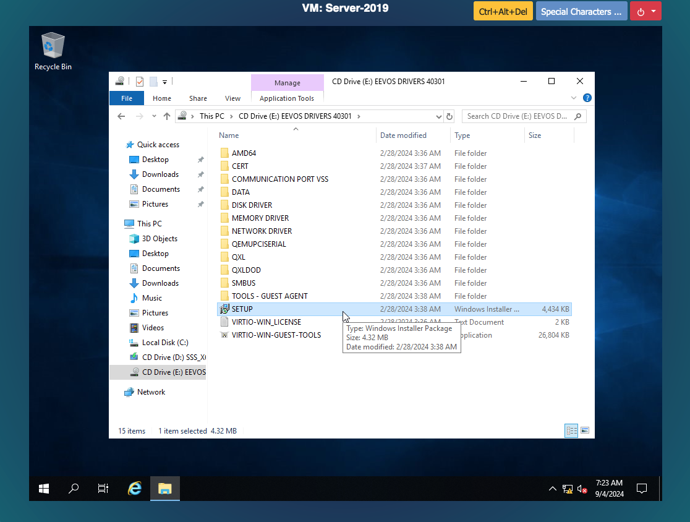Screen dimensions: 690x522
Task: Go up one folder level arrow
Action: (x=167, y=116)
